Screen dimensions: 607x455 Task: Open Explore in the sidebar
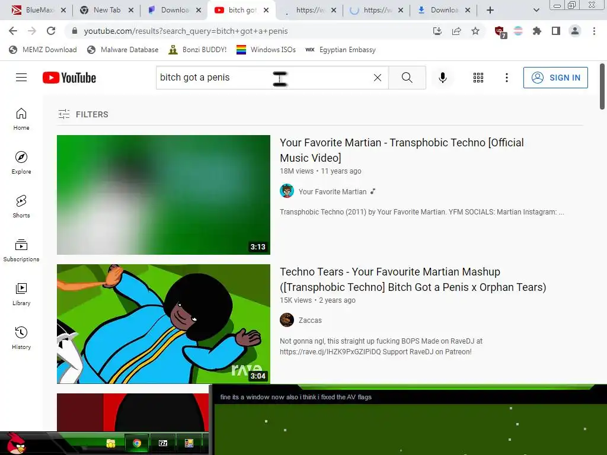(21, 162)
